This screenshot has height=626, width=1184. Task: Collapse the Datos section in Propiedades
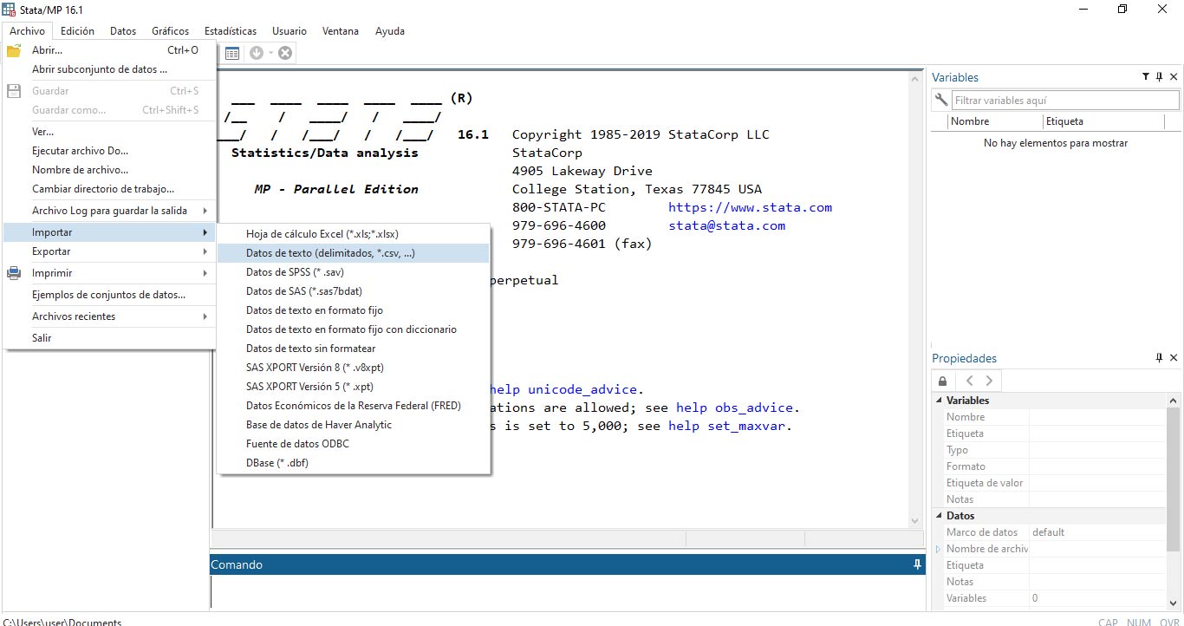click(x=938, y=516)
